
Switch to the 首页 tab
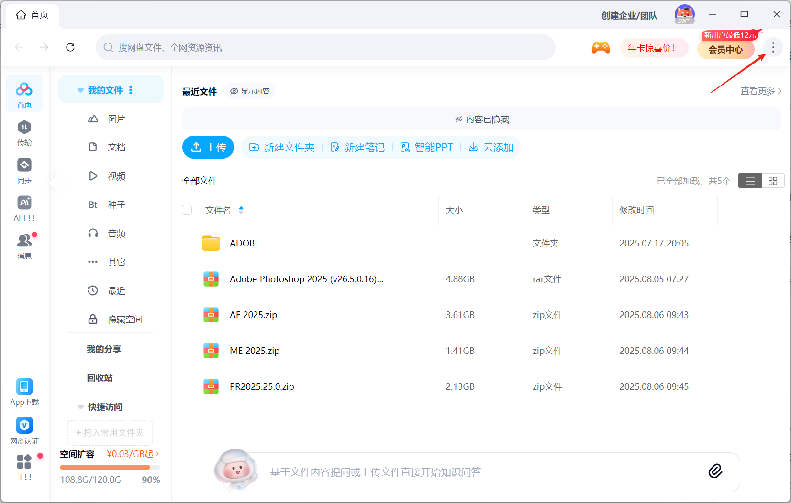click(x=32, y=15)
